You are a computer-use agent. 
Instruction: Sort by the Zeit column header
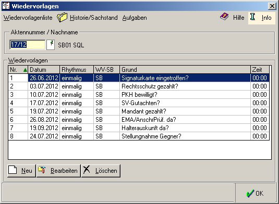click(x=260, y=70)
